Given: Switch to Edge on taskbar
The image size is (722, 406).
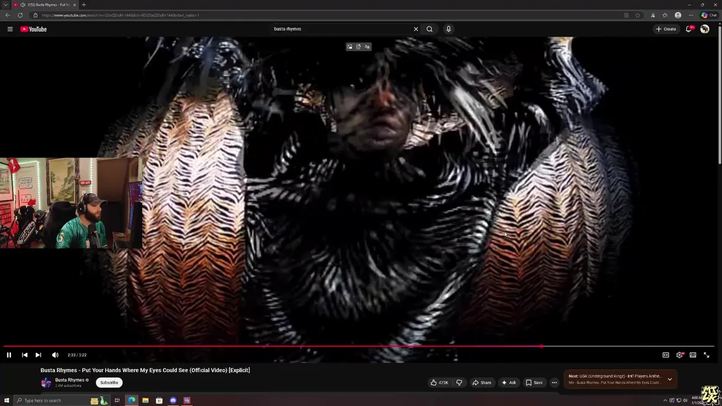Looking at the screenshot, I should click(x=131, y=400).
